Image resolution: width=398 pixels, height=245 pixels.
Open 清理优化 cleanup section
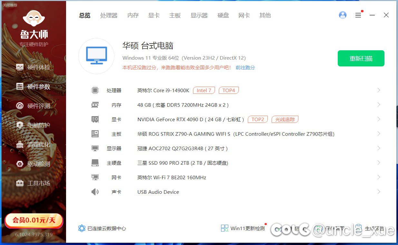33,145
